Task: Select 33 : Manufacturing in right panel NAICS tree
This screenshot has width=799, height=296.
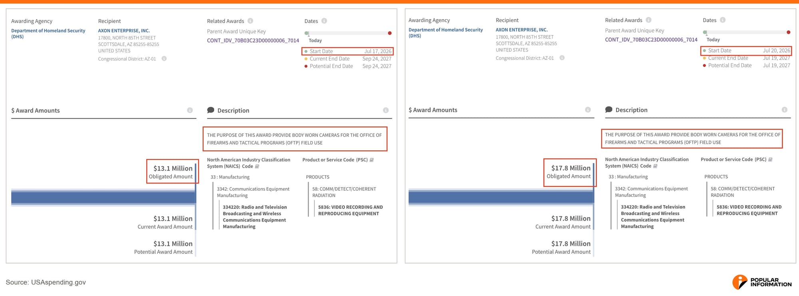Action: pos(628,176)
